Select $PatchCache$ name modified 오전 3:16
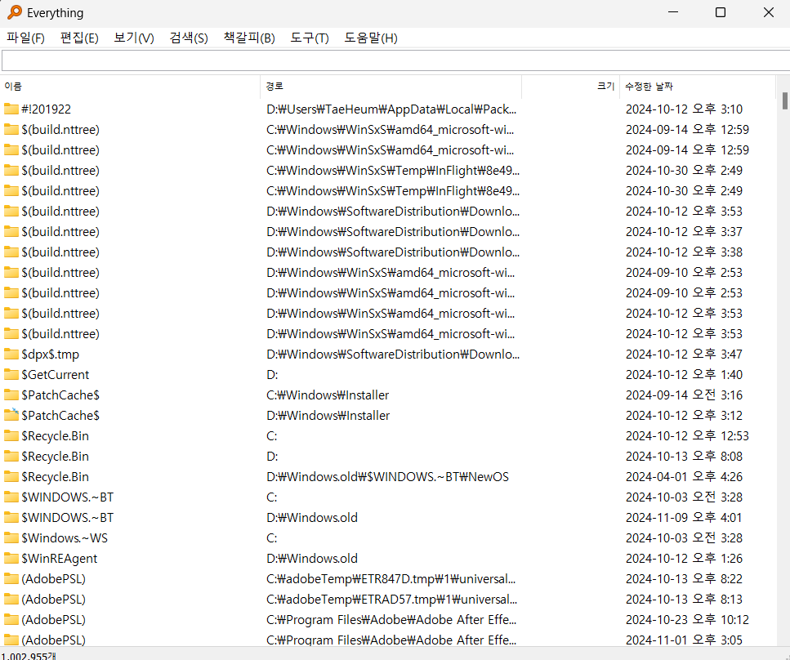Viewport: 790px width, 660px height. (x=60, y=395)
